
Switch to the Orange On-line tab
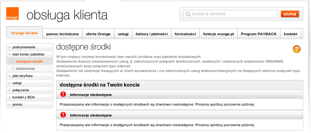tap(24, 33)
